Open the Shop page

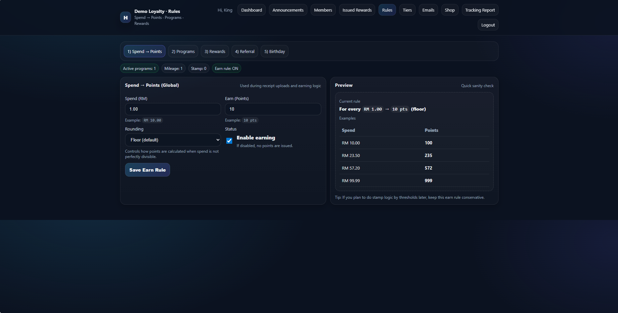(450, 10)
